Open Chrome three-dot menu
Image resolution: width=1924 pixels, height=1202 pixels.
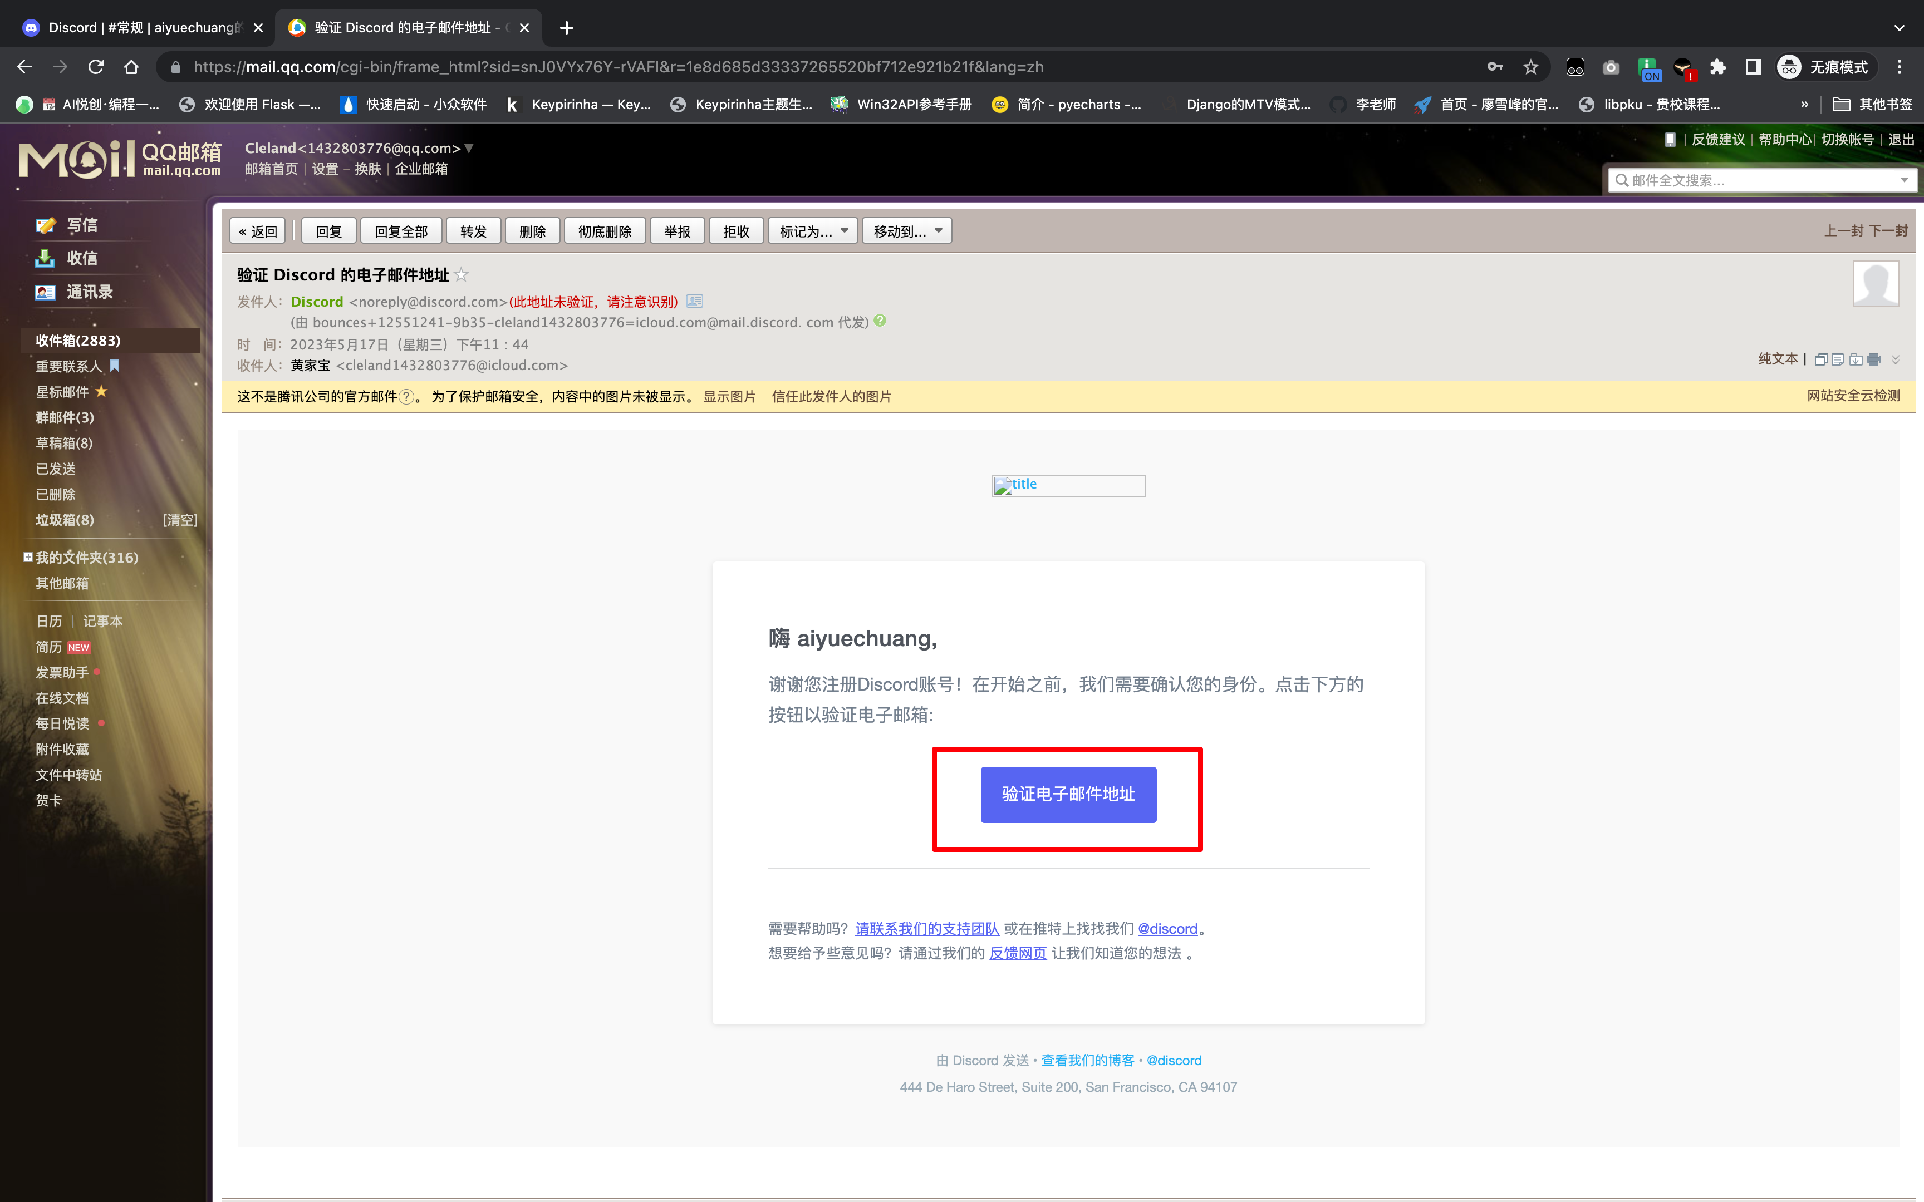point(1900,67)
